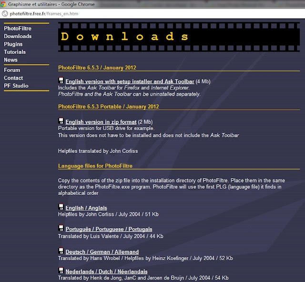Click 'Helpfiles by John Corliss / July 2004 / 51 Kb'
The image size is (305, 282).
[x=108, y=214]
